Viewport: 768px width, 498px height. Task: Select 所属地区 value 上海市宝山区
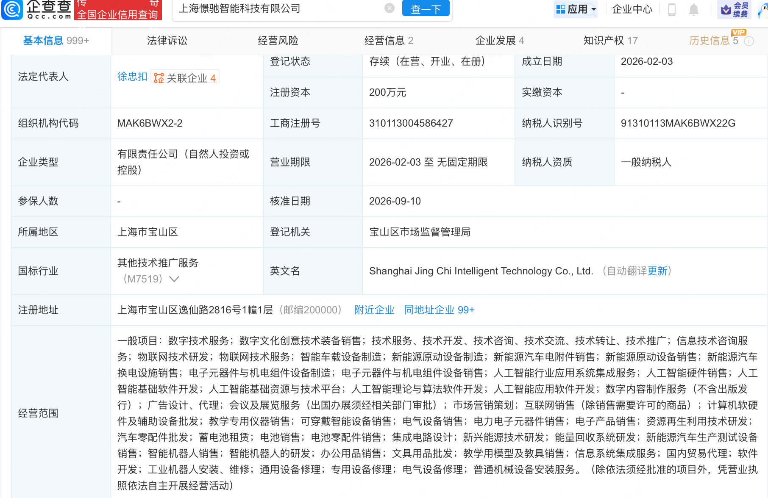(x=147, y=232)
